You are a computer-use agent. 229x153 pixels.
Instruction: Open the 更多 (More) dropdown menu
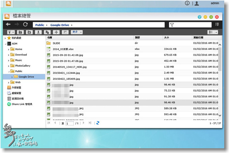tap(76, 32)
